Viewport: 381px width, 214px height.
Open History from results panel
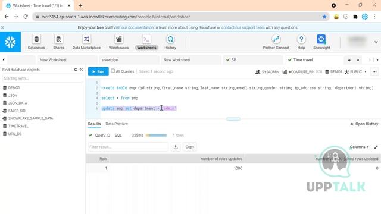click(x=364, y=124)
